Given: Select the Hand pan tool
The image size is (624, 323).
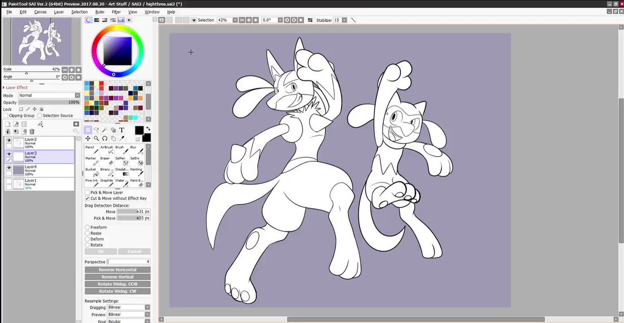Looking at the screenshot, I should tap(113, 138).
